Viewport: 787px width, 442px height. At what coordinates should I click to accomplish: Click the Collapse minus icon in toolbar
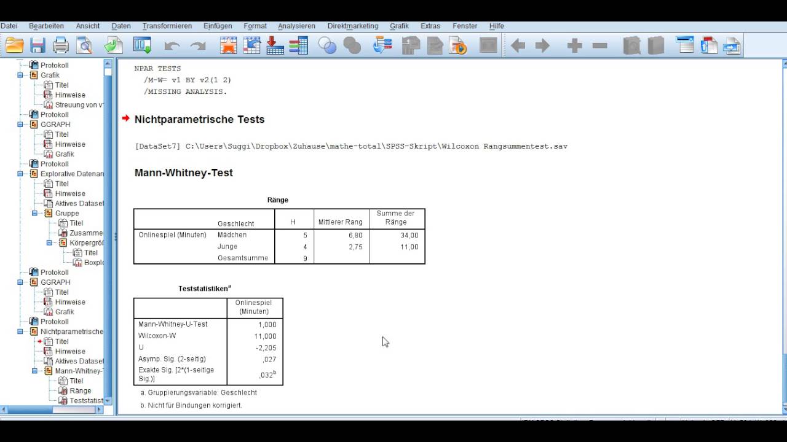coord(600,46)
